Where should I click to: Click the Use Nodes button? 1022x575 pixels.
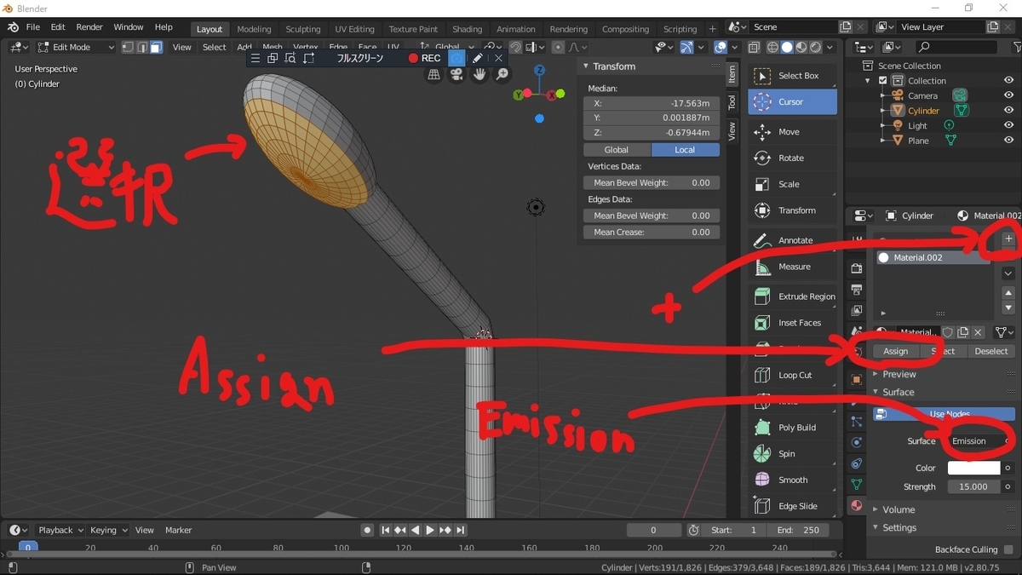point(942,414)
